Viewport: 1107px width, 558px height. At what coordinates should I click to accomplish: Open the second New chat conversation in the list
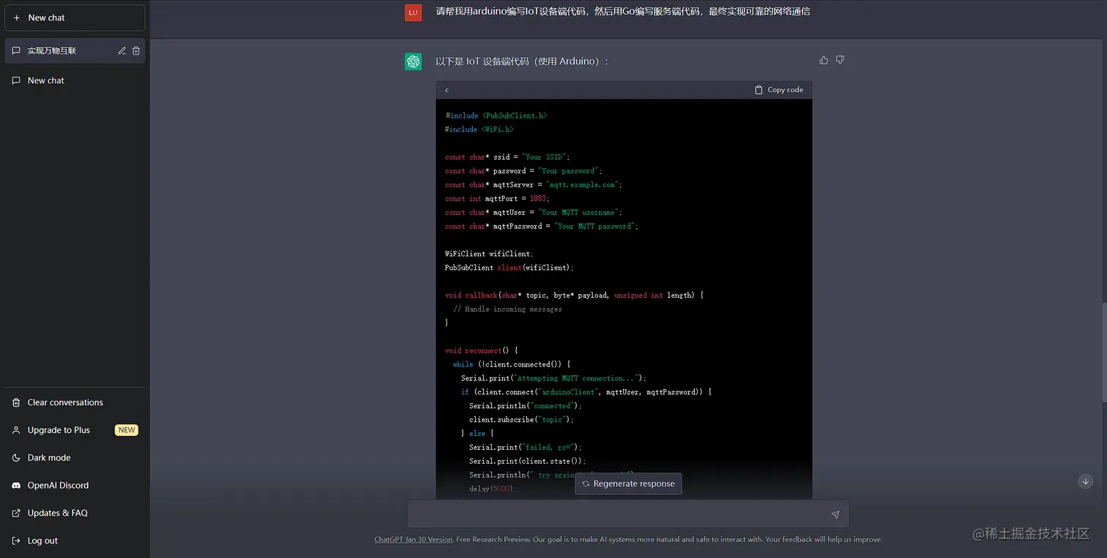pos(74,80)
